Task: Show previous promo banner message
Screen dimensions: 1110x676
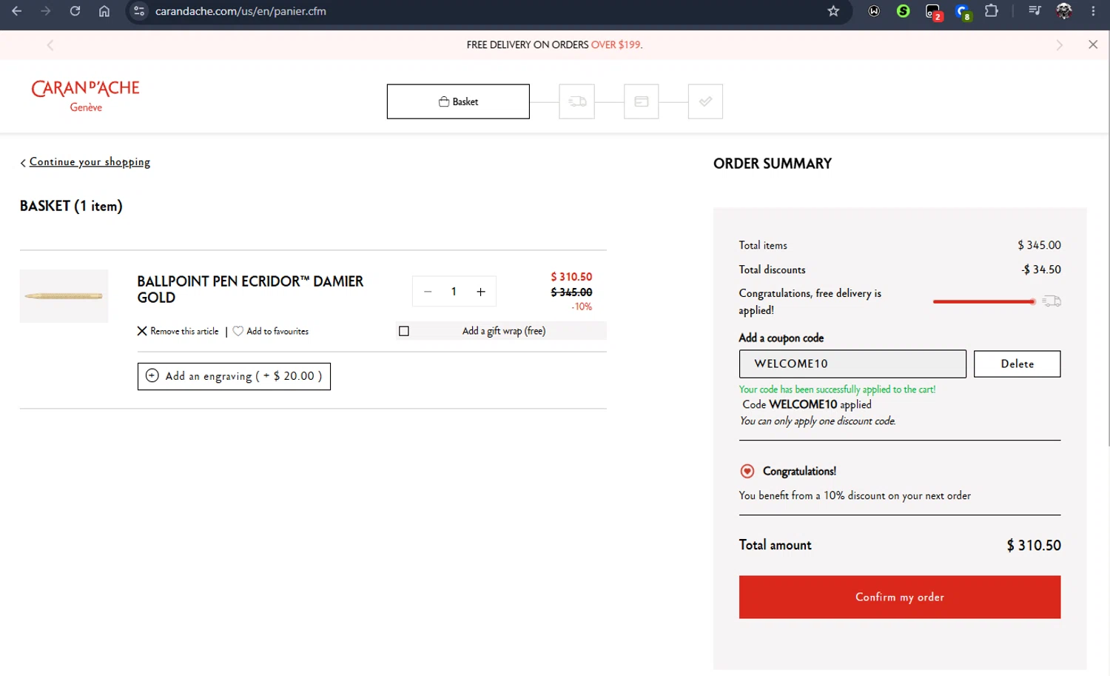Action: click(x=50, y=45)
